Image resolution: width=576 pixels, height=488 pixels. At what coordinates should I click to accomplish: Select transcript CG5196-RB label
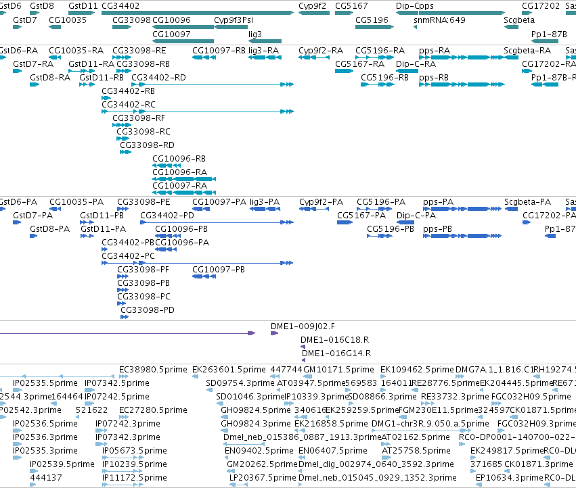coord(384,78)
